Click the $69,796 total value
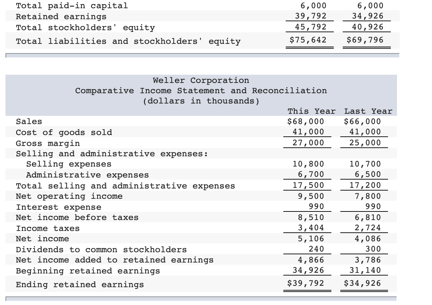Screen dimensions: 432x305 click(365, 40)
